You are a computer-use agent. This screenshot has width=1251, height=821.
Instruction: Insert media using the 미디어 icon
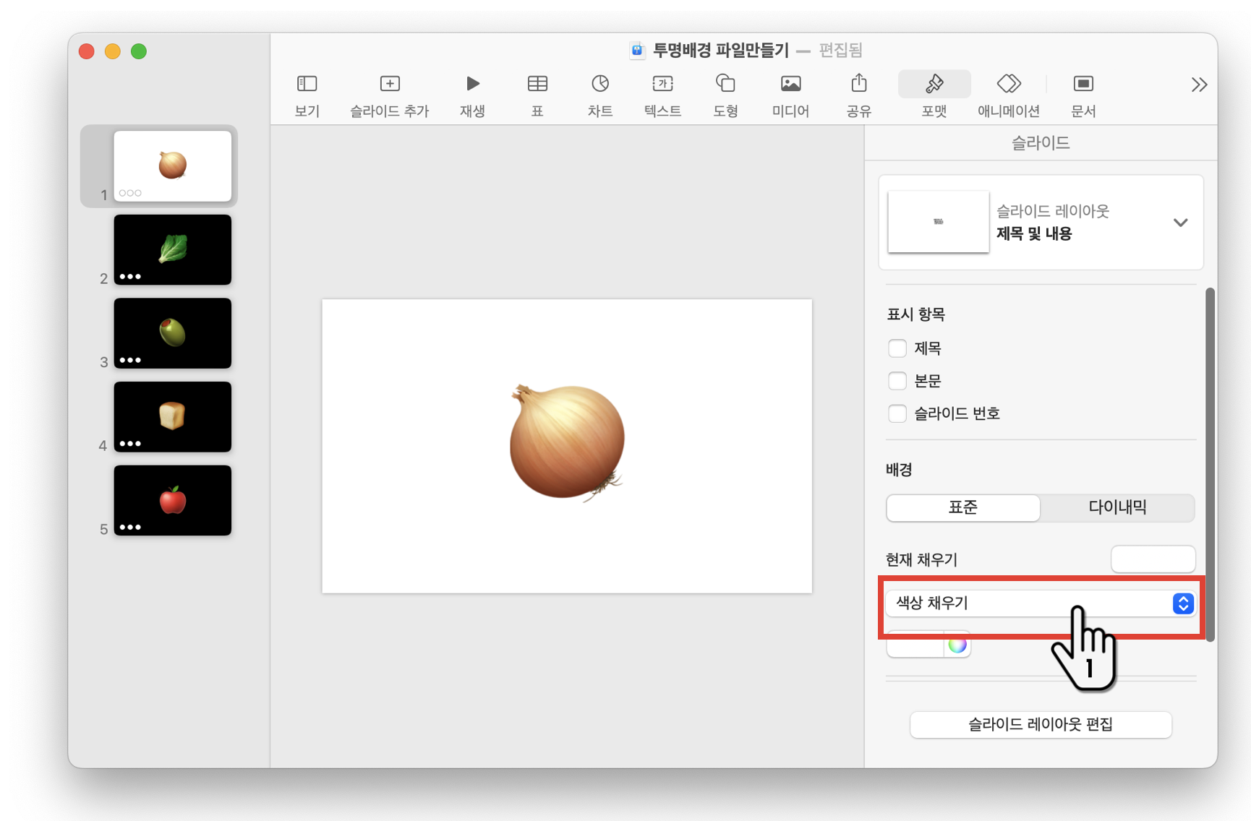point(790,94)
